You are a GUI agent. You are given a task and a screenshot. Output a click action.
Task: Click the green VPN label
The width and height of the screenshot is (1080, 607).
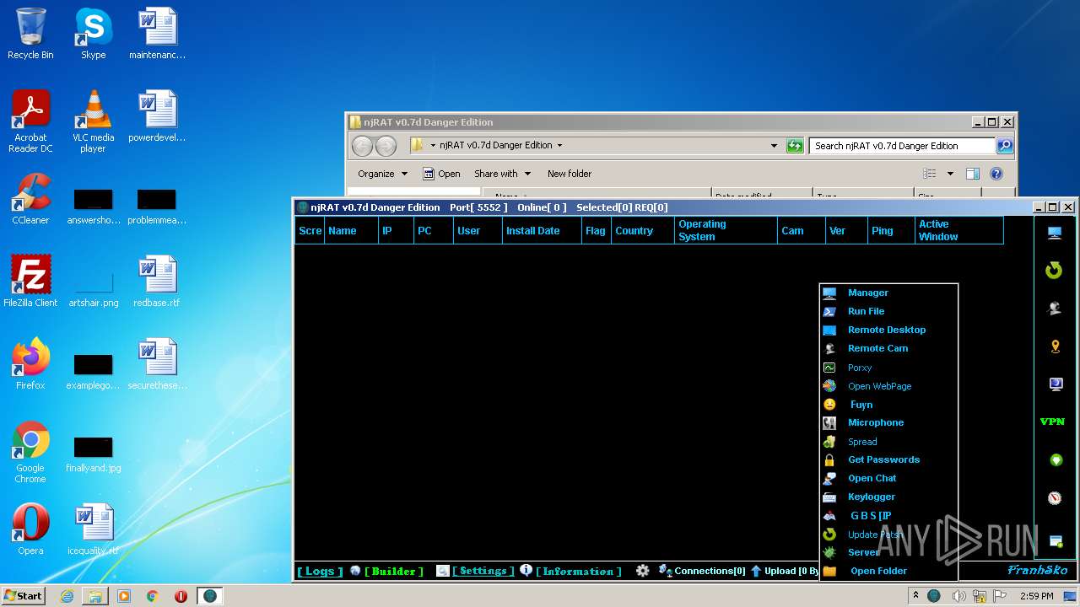pyautogui.click(x=1053, y=422)
